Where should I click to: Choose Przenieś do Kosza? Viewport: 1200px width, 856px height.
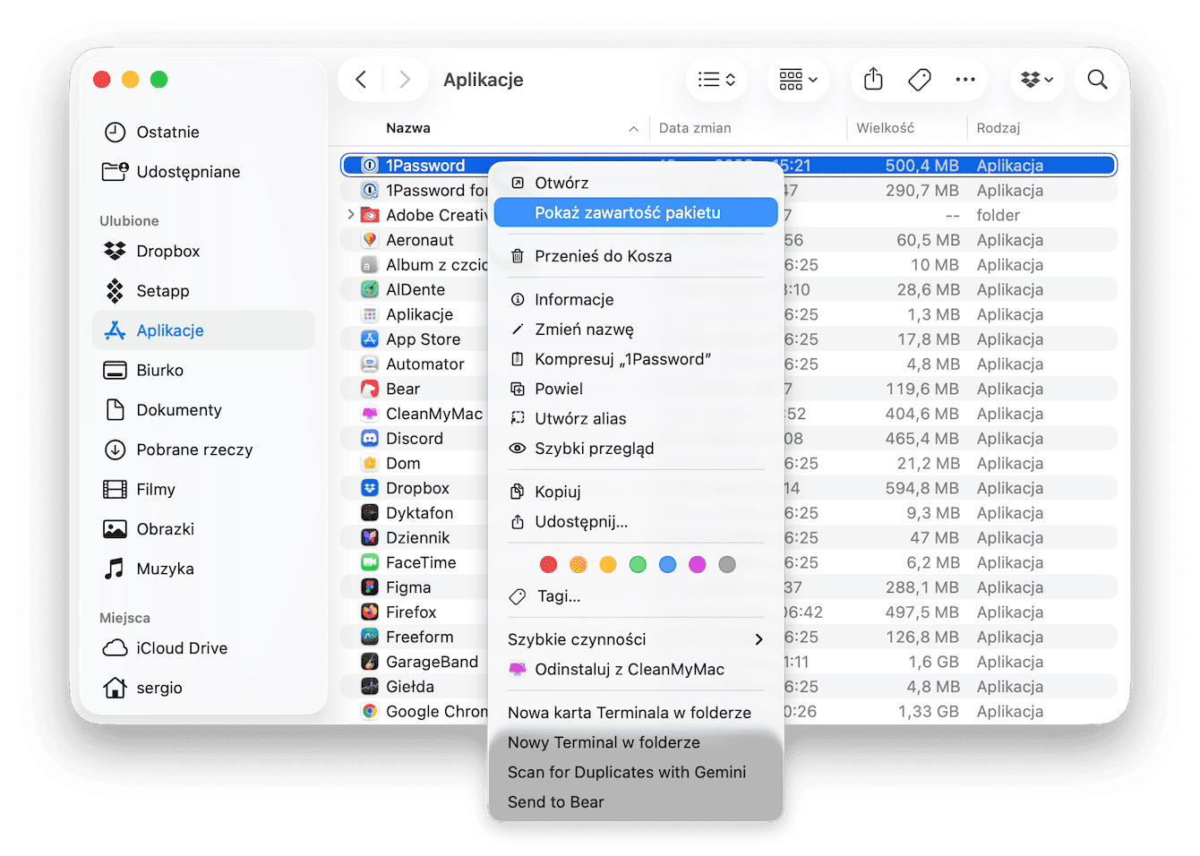[636, 256]
